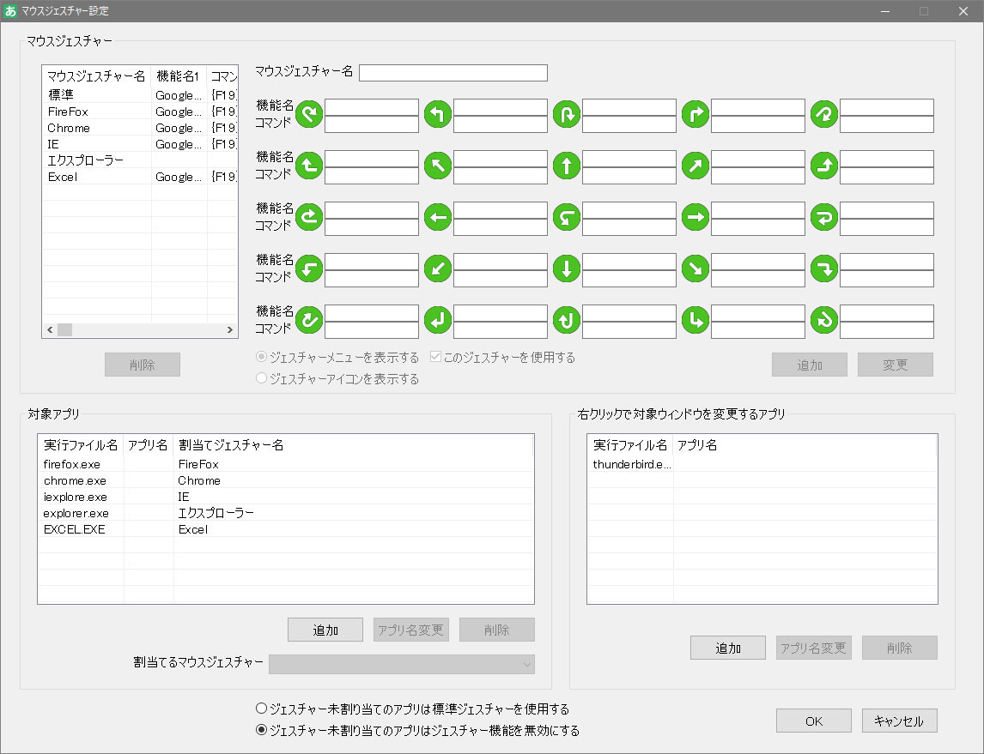
Task: Select the straight down arrow gesture icon
Action: [566, 268]
